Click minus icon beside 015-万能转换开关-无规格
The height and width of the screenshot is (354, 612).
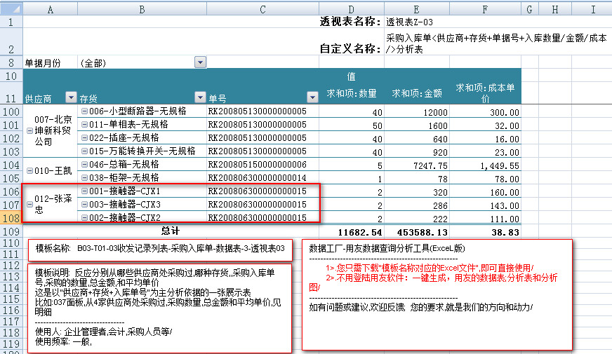point(84,151)
